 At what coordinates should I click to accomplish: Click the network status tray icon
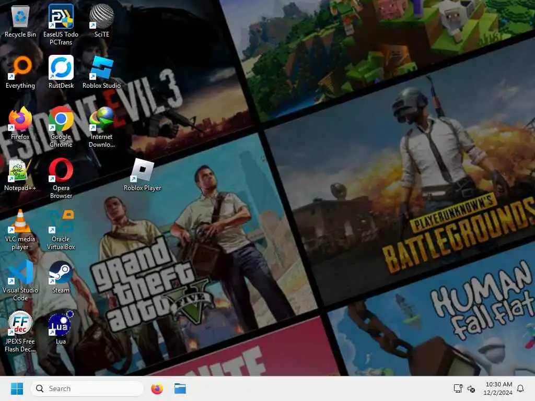click(458, 388)
